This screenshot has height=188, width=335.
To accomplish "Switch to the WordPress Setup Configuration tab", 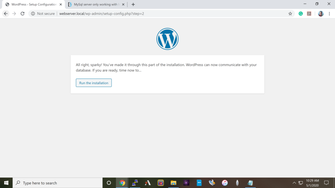I will coord(34,5).
